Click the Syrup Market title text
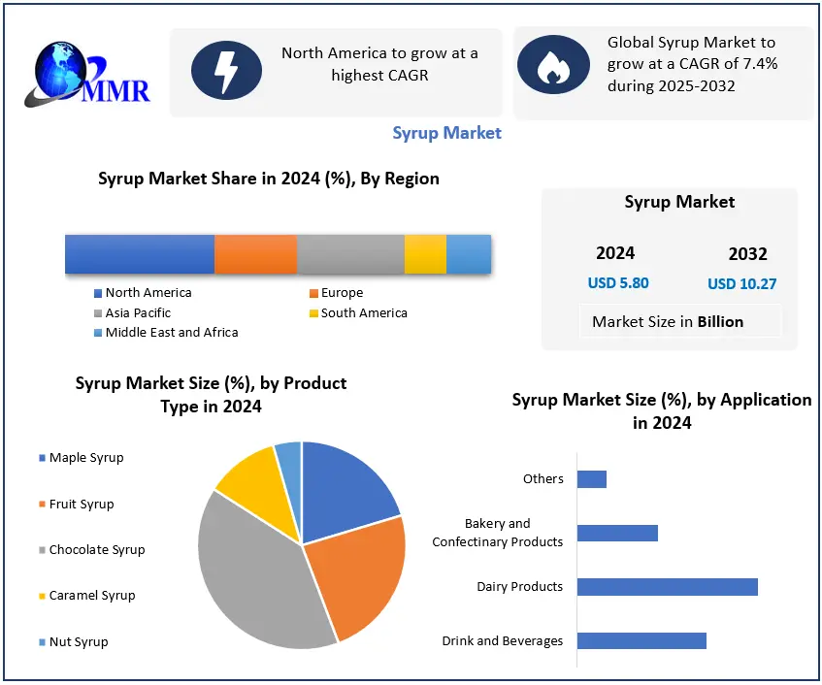This screenshot has height=685, width=822. (446, 133)
